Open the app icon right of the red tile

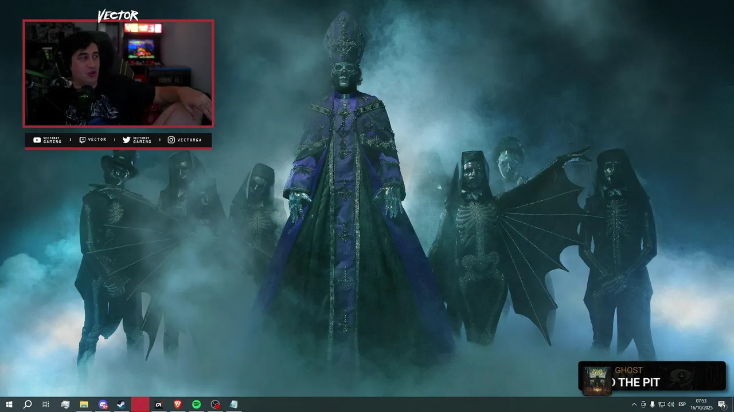click(x=159, y=405)
